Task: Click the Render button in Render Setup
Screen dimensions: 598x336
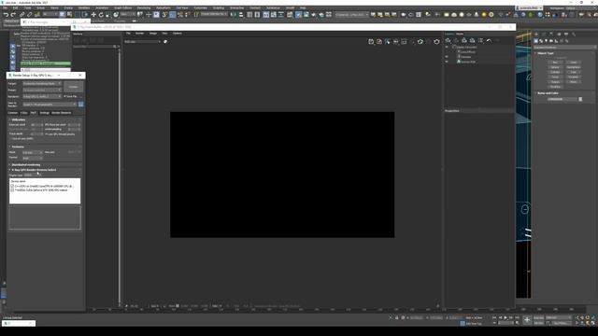Action: 73,87
